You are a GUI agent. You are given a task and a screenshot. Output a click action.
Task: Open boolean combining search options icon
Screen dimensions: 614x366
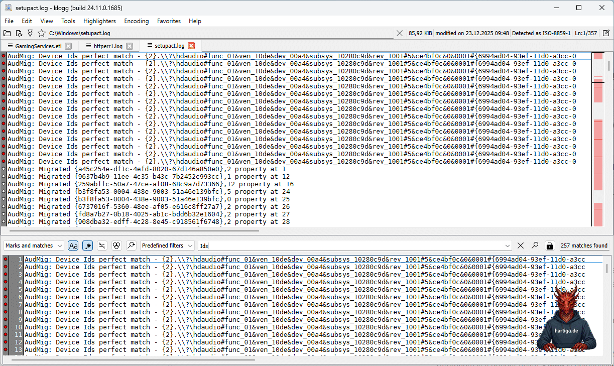tap(116, 246)
